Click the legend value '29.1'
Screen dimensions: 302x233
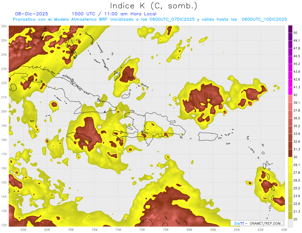[x=297, y=165]
